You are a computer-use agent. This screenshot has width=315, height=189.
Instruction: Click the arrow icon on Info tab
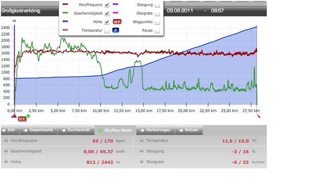tap(3, 130)
